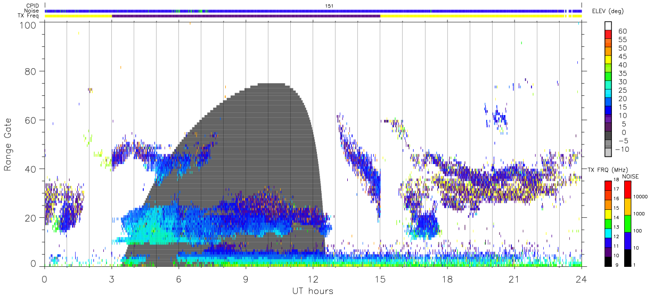The width and height of the screenshot is (654, 302).
Task: Click the purple segment of the TX Freq bar
Action: pyautogui.click(x=246, y=16)
